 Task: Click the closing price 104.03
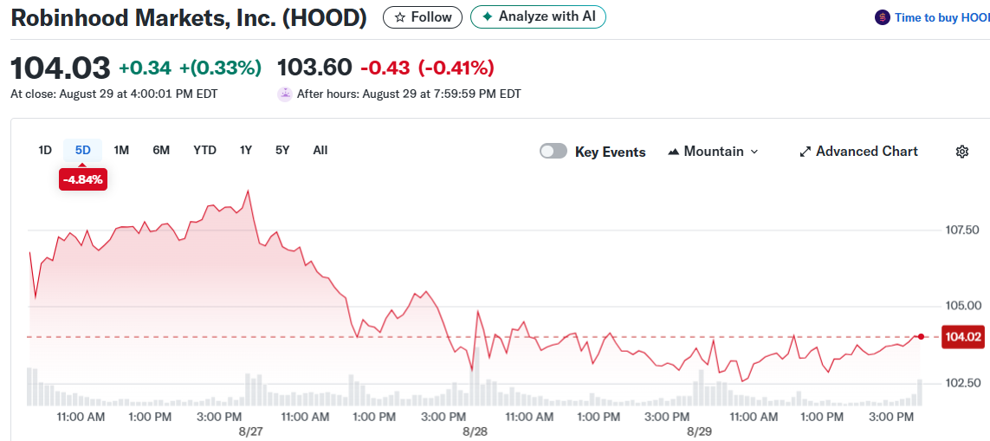pyautogui.click(x=61, y=68)
